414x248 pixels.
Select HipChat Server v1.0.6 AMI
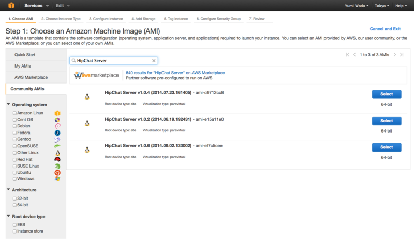(387, 147)
